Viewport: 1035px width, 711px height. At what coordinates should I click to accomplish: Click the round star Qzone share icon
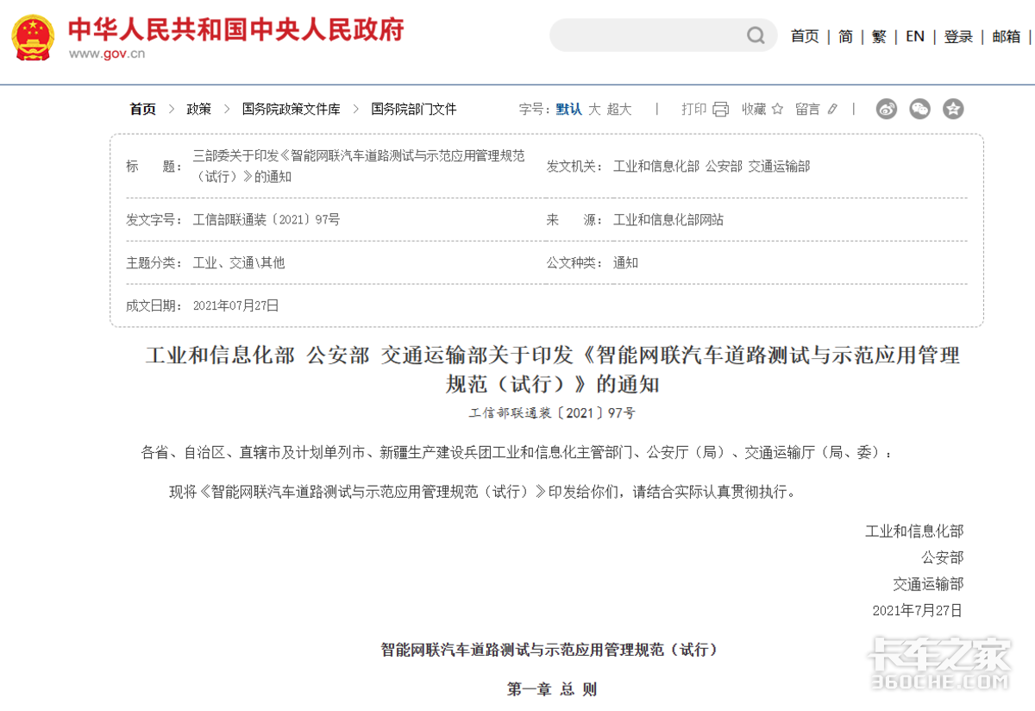tap(953, 109)
